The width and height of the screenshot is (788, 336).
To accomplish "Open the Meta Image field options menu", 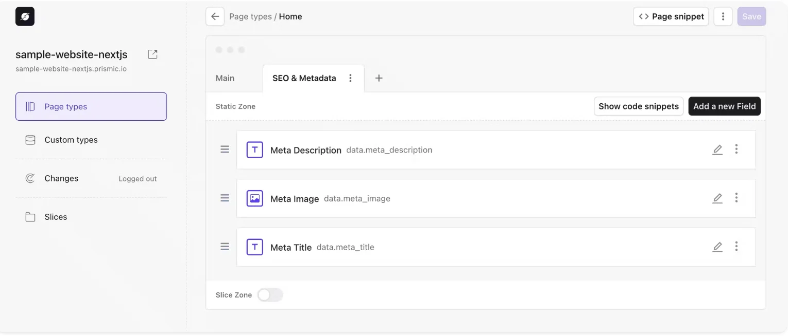I will (x=736, y=198).
